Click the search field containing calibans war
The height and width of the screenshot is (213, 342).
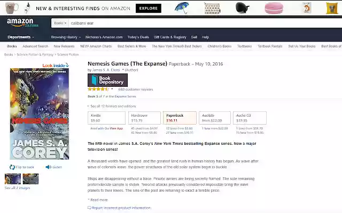[205, 23]
